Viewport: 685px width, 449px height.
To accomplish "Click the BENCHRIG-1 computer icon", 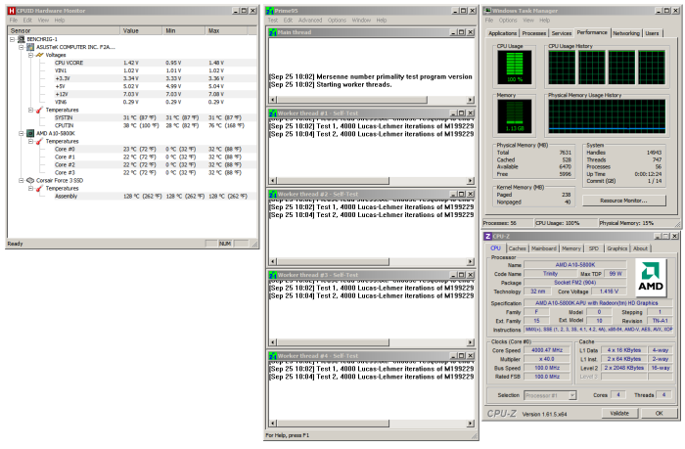I will coord(21,38).
